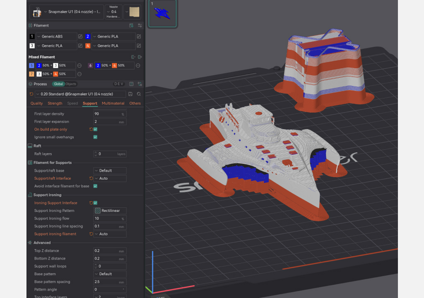Select mixed filament 5 swatch
The height and width of the screenshot is (298, 424).
coord(31,65)
